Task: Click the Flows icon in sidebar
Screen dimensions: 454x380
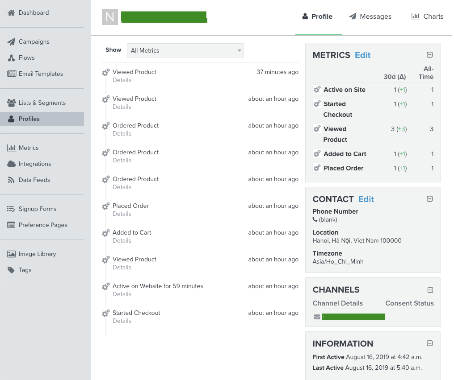Action: click(x=11, y=58)
